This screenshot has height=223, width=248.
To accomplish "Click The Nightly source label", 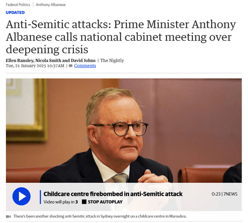I will point(112,61).
